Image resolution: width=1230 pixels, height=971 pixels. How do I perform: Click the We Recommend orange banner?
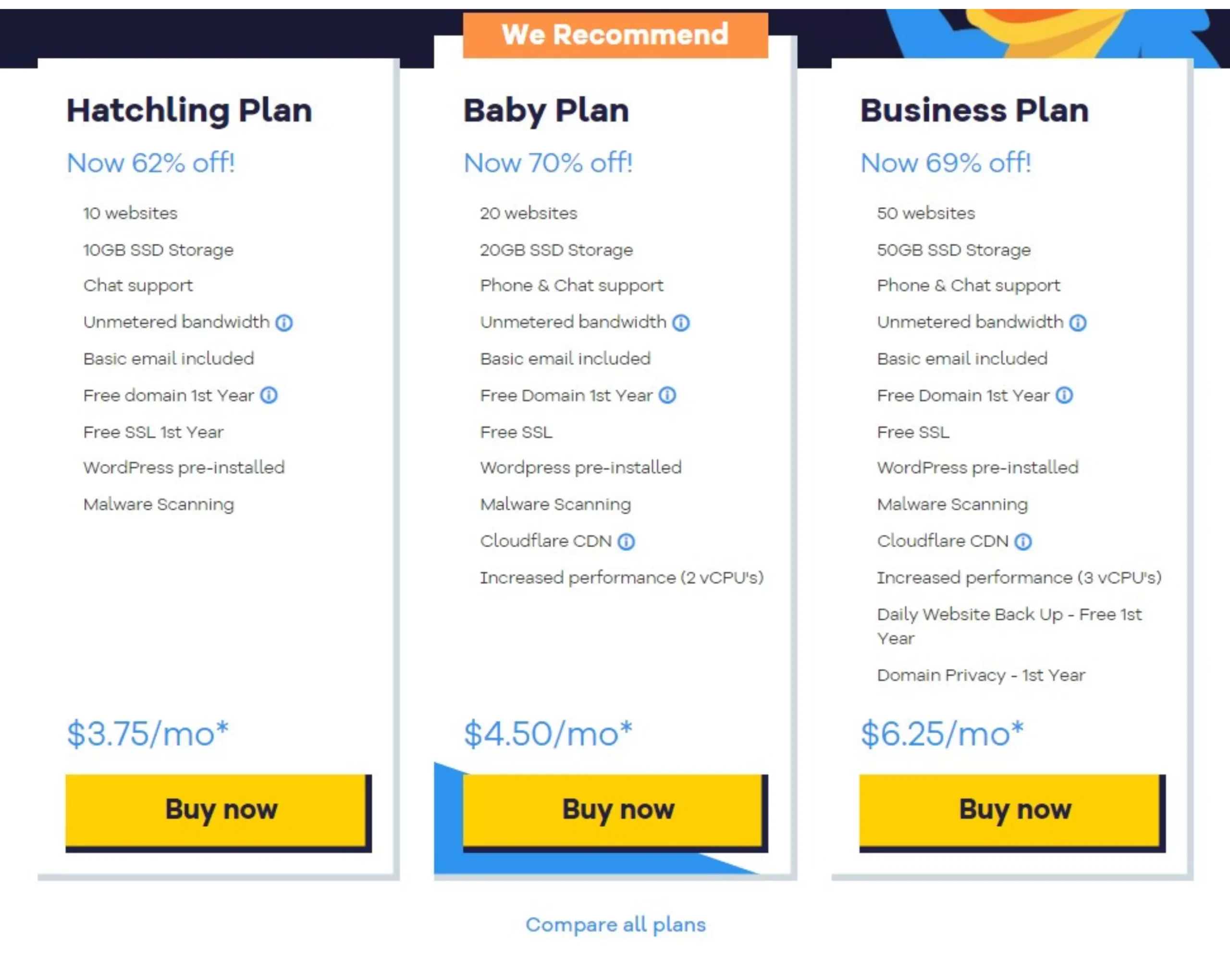(615, 35)
